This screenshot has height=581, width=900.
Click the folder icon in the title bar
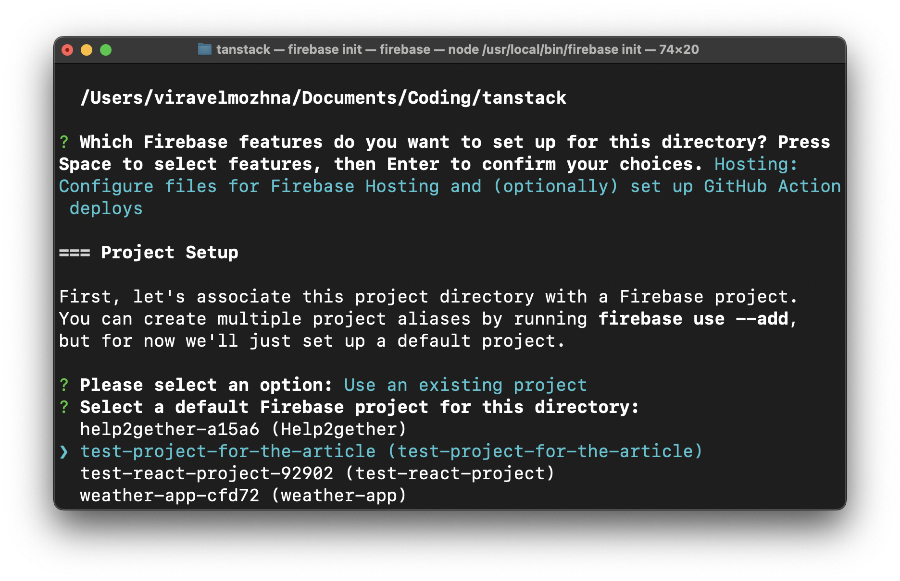204,49
